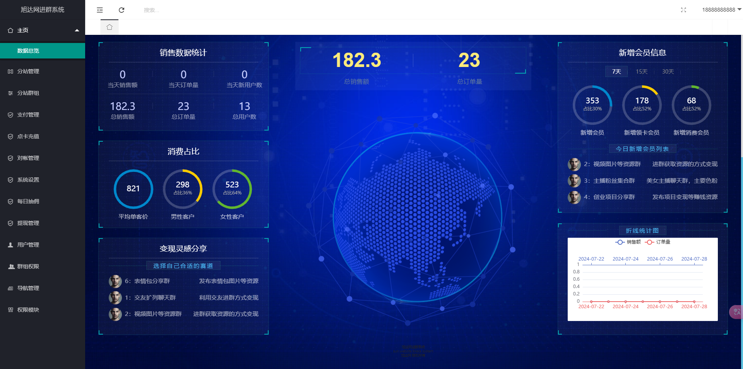743x369 pixels.
Task: Click the fullscreen toggle icon
Action: pos(683,10)
